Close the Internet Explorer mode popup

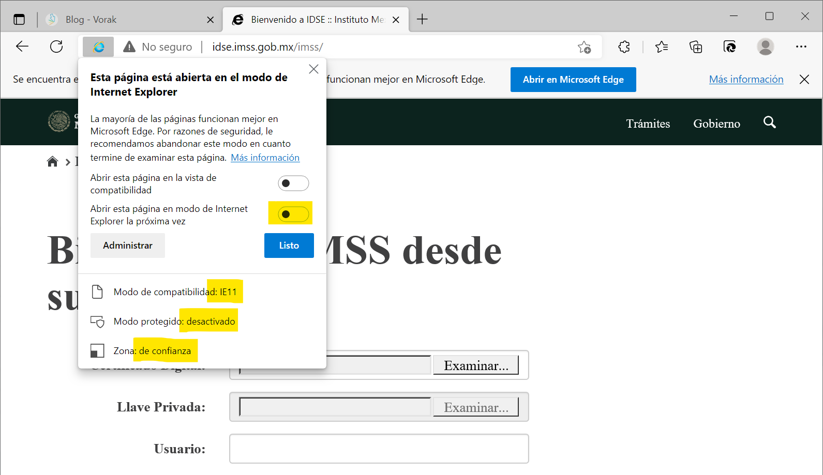[x=313, y=69]
